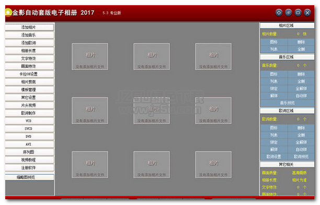Click the 音乐预览 button
Screen dimensions: 320x205
287,103
